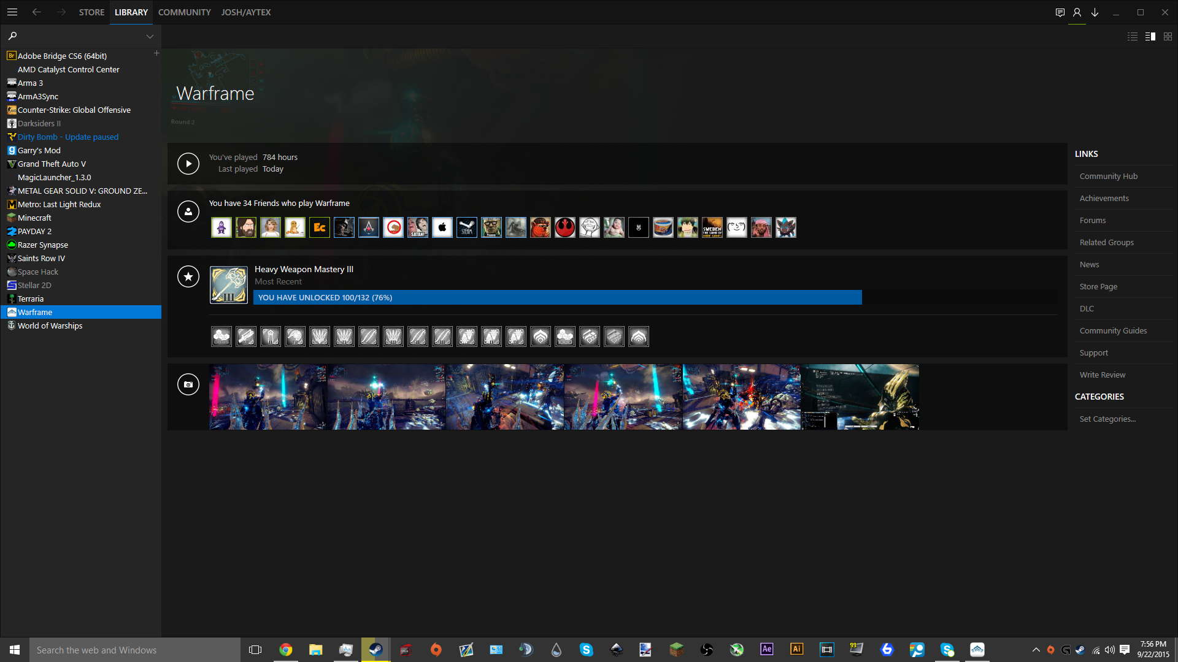Screen dimensions: 1178x662
Task: Open the profile person icon in title bar
Action: tap(1077, 12)
